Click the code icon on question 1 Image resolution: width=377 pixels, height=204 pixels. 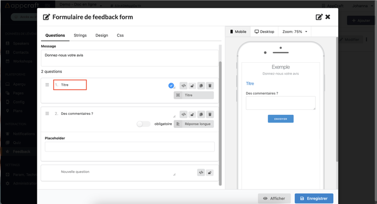pos(184,86)
